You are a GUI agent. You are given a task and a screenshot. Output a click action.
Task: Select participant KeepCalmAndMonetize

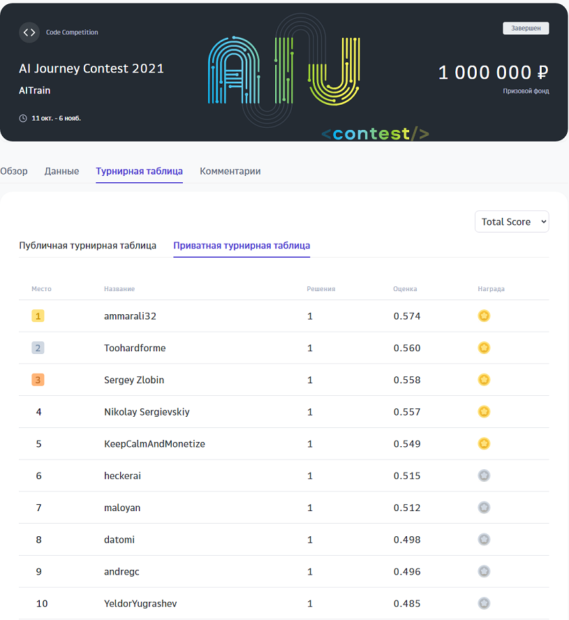pos(154,443)
